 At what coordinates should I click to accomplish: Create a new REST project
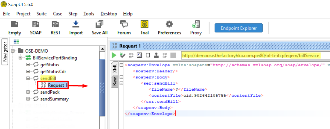(x=55, y=28)
